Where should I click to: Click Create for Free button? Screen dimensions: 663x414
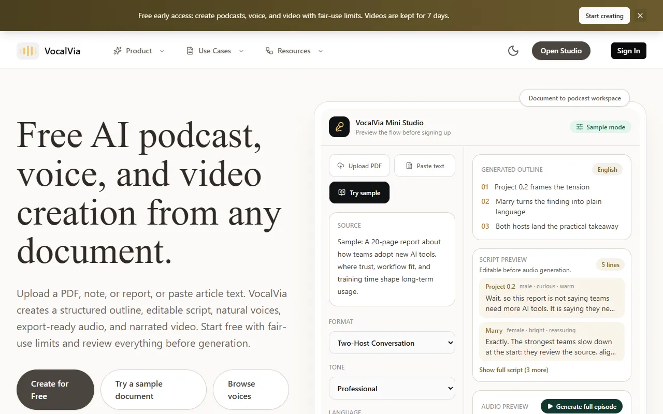tap(55, 390)
